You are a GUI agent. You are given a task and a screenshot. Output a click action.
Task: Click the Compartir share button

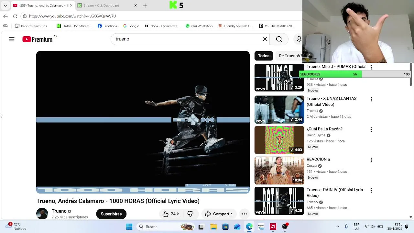pyautogui.click(x=219, y=214)
